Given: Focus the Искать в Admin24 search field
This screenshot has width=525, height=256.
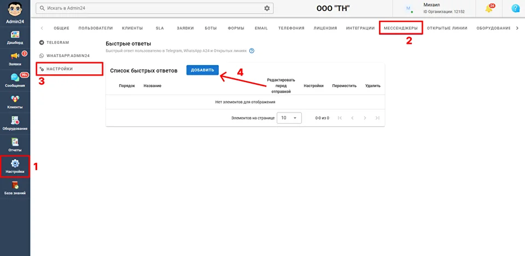Looking at the screenshot, I should click(154, 8).
